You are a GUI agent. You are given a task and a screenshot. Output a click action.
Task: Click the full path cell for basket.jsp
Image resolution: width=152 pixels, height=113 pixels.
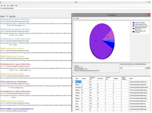point(139,90)
